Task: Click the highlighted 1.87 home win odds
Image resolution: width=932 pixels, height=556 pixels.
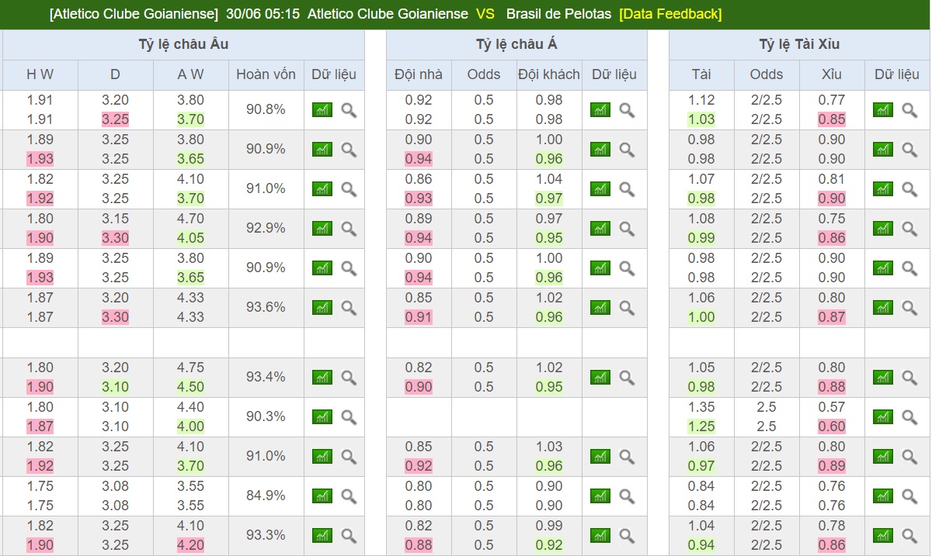Action: (x=40, y=426)
